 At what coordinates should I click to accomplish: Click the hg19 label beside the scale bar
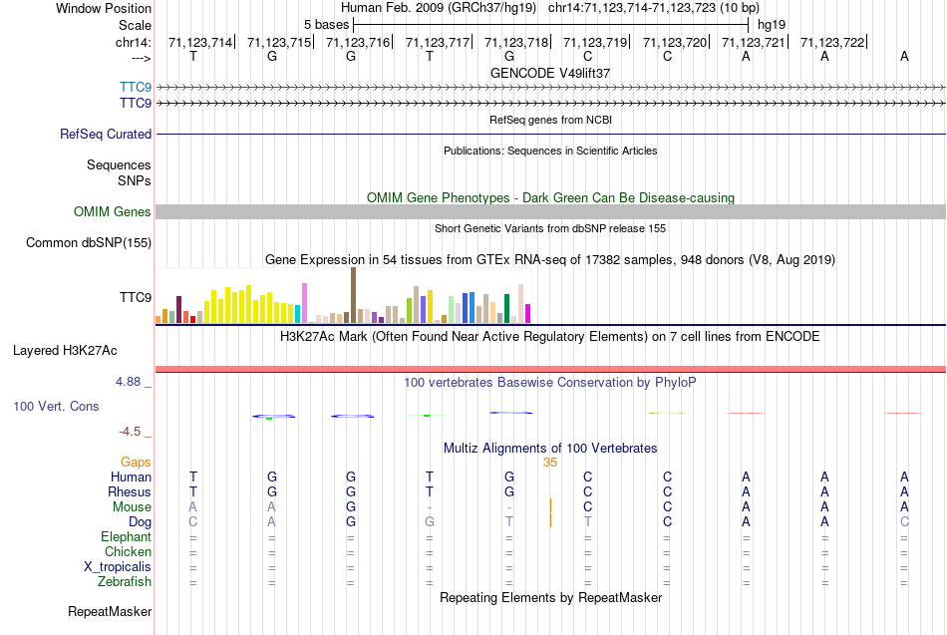(772, 25)
